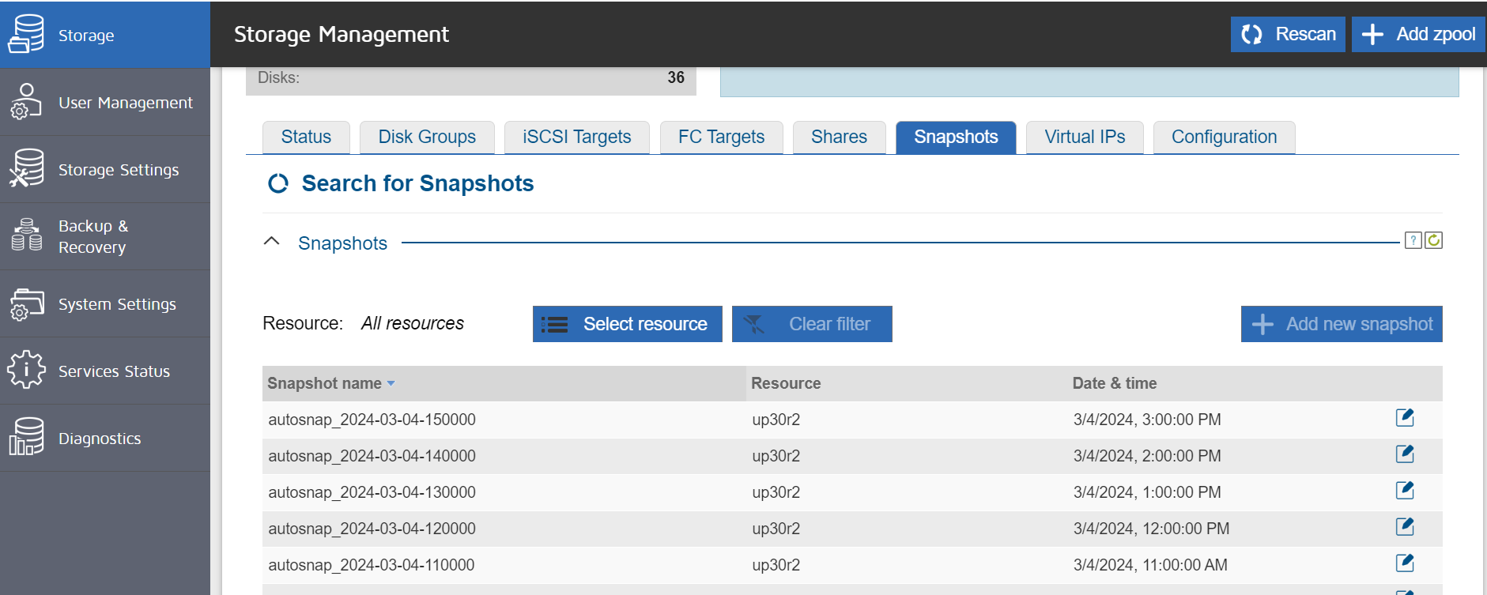Select the autosnap_2024-03-04-150000 name cell
Viewport: 1487px width, 595px height.
pos(372,420)
